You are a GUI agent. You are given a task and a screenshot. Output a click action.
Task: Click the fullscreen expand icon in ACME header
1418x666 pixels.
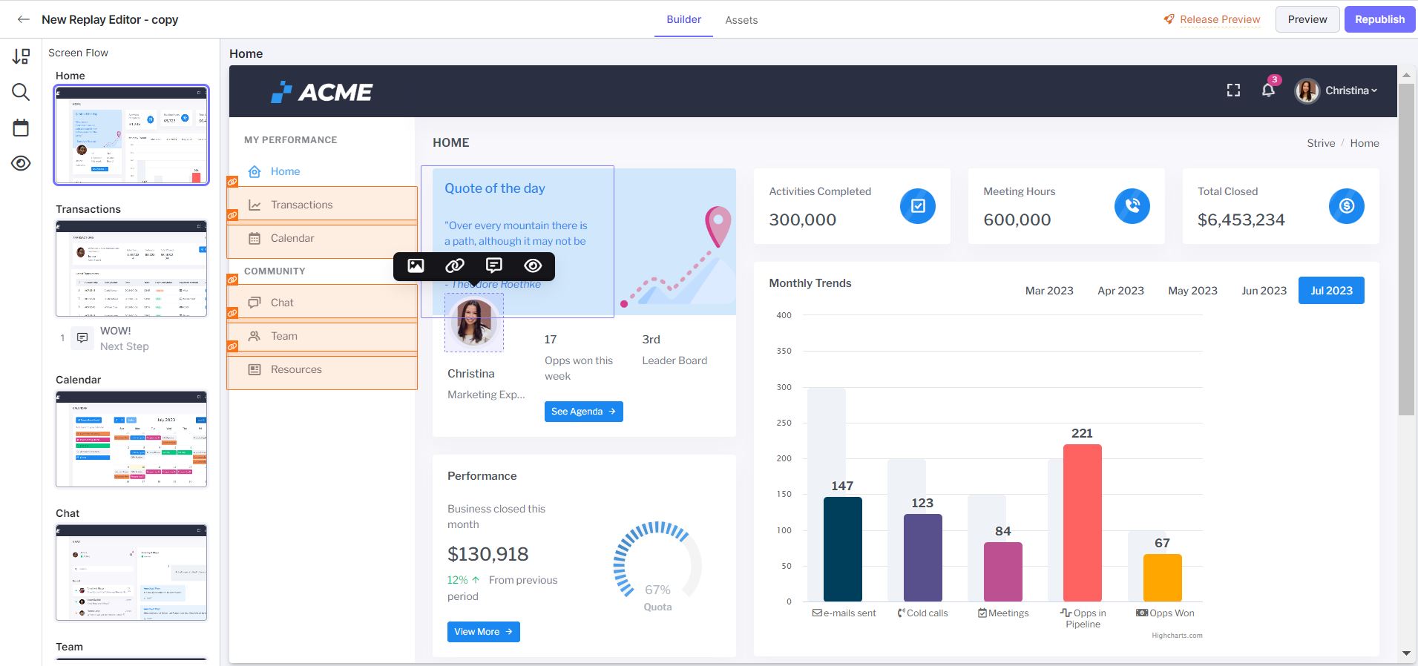pos(1233,90)
